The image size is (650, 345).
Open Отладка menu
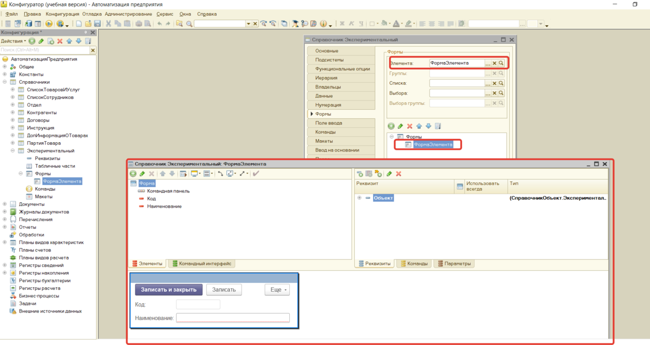(x=92, y=14)
